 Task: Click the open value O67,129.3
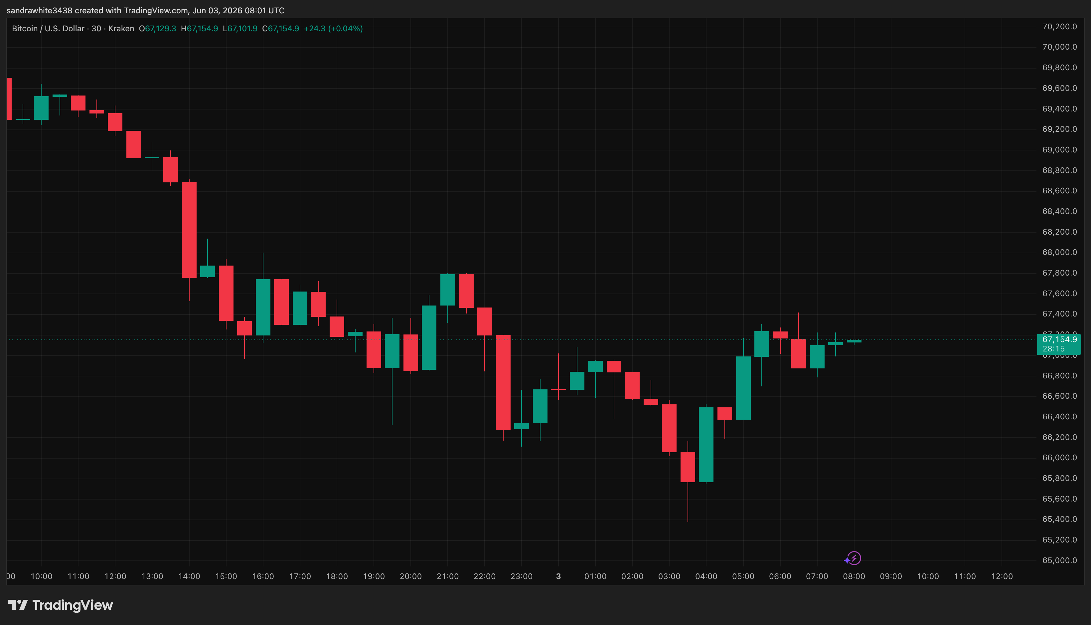(x=157, y=29)
